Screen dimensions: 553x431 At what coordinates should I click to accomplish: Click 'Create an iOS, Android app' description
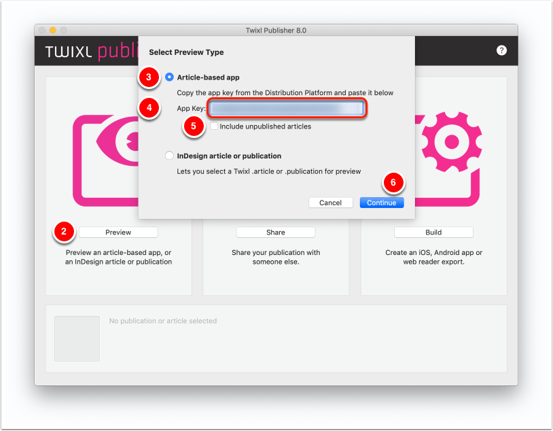pos(434,257)
